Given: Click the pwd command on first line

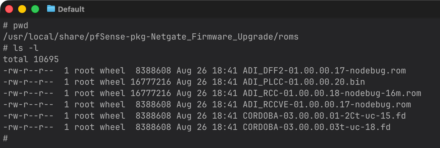Looking at the screenshot, I should coord(20,26).
